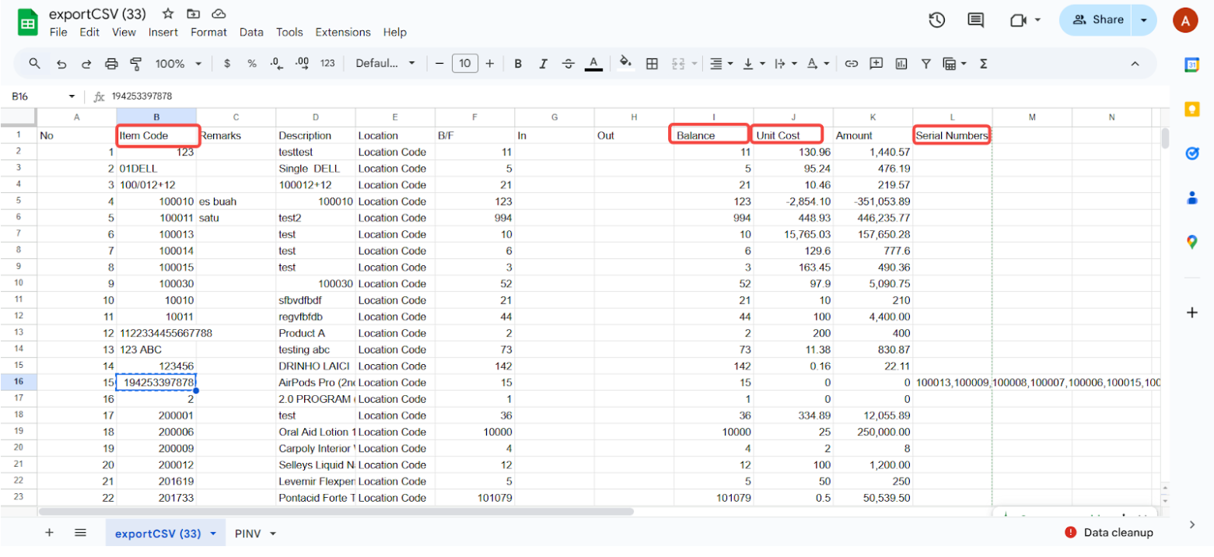The height and width of the screenshot is (557, 1214).
Task: Open the Borders tool
Action: point(652,64)
